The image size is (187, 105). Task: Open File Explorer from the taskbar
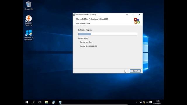pyautogui.click(x=47, y=102)
